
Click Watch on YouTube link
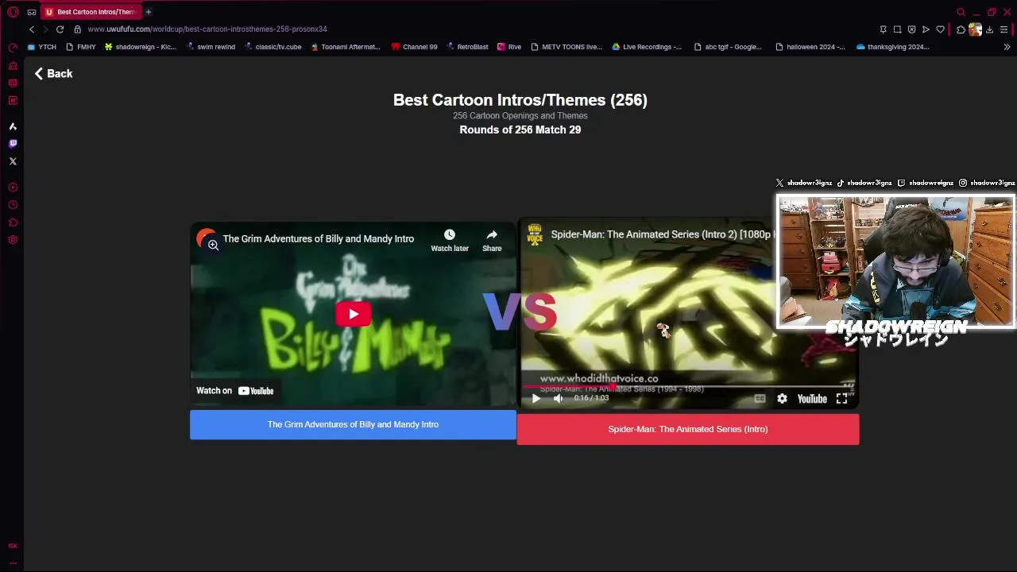[235, 390]
